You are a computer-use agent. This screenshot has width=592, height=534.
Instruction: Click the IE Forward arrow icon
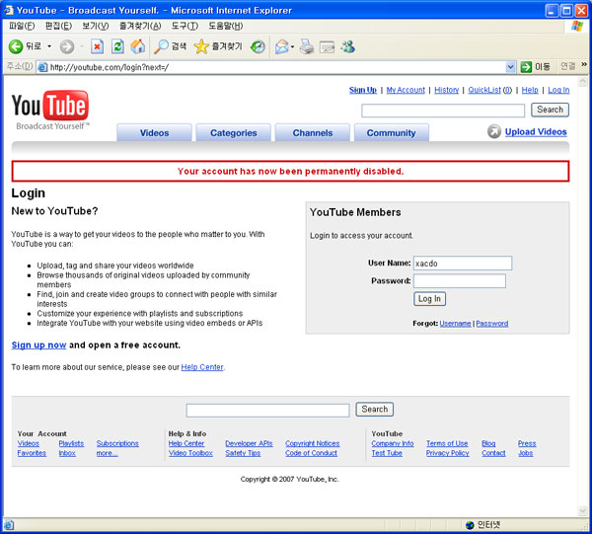[67, 46]
